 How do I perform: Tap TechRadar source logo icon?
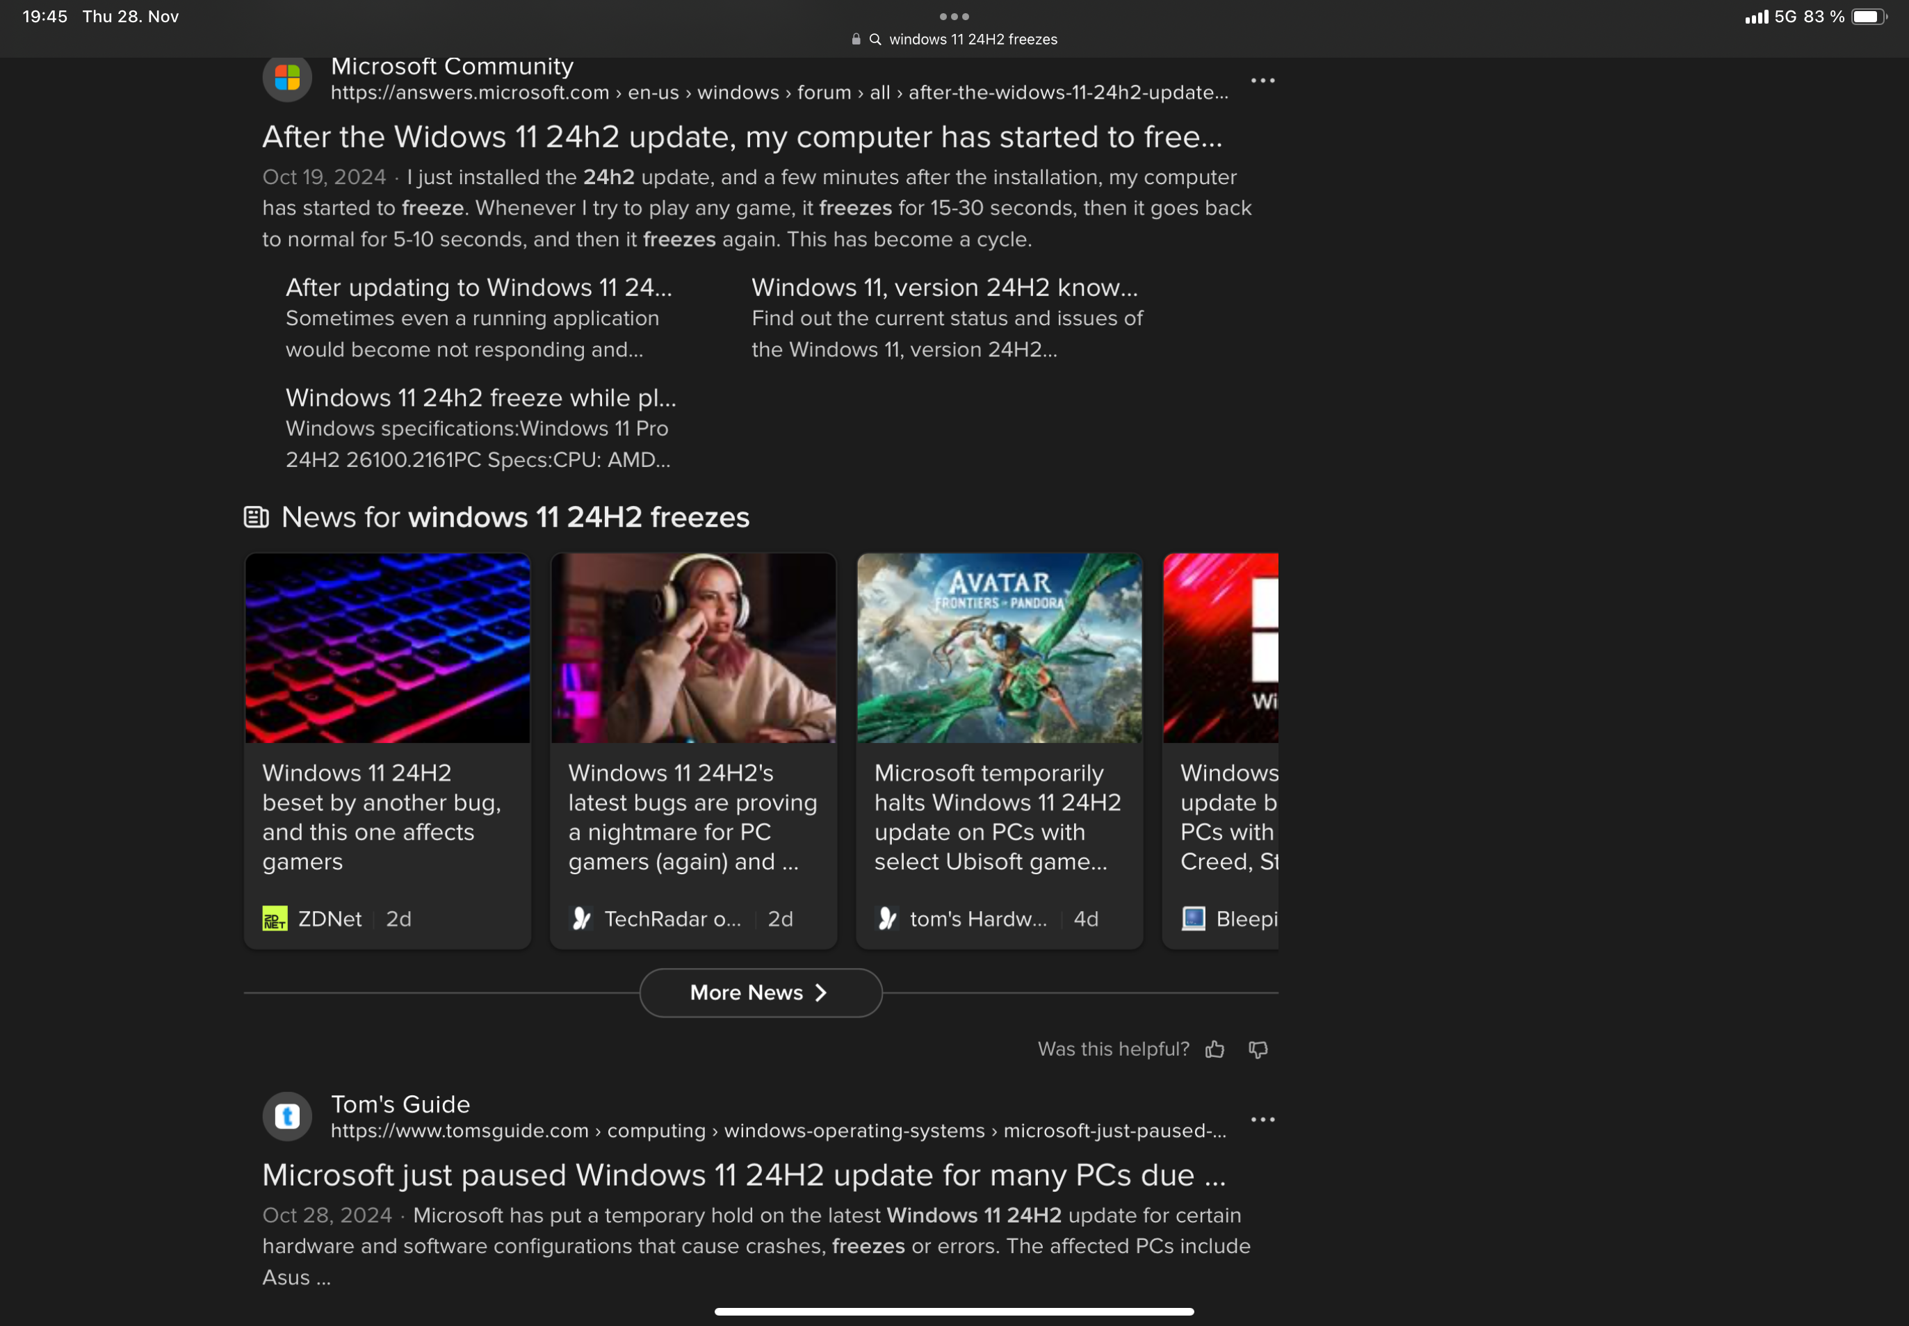581,918
